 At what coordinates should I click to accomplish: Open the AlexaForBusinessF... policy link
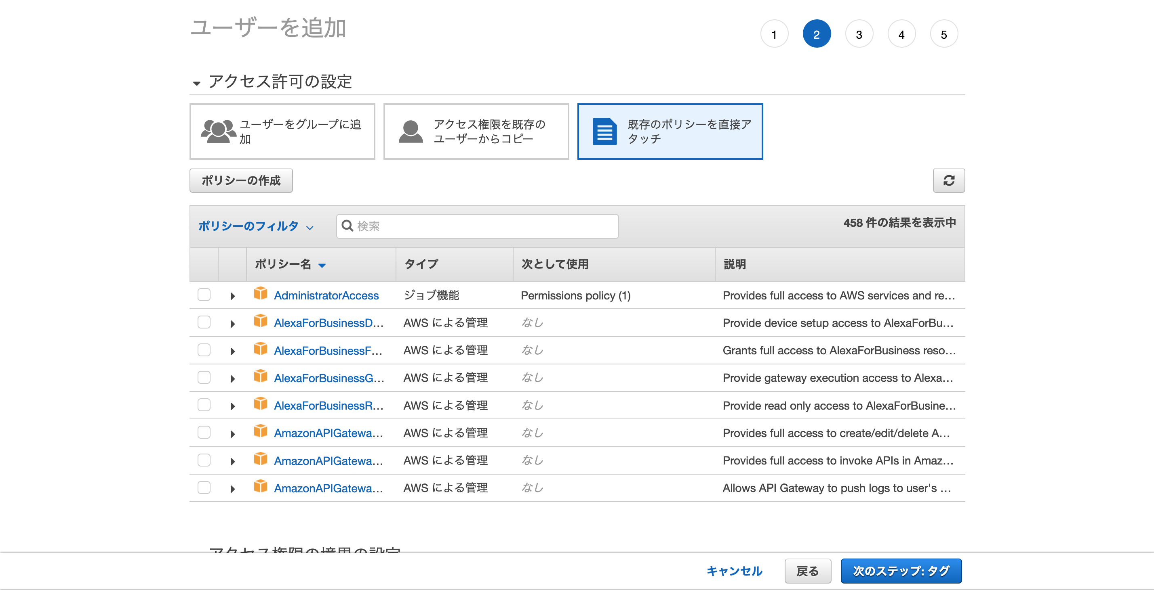328,350
